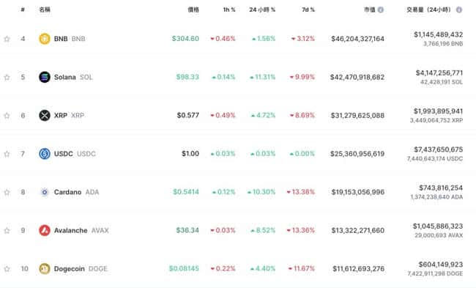Image resolution: width=476 pixels, height=288 pixels.
Task: Open the market cap info tooltip icon
Action: click(x=380, y=10)
